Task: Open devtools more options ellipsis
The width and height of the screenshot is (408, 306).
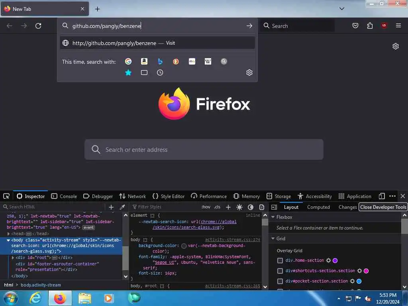Action: coord(392,196)
